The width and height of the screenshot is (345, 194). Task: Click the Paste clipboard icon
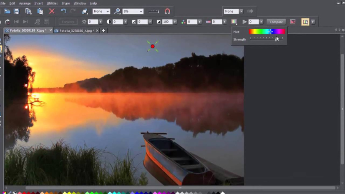pos(40,11)
